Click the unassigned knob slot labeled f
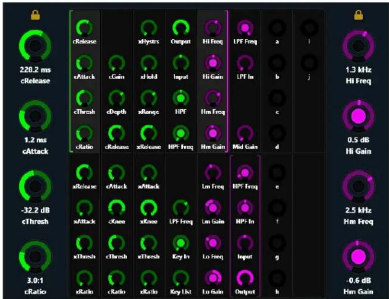This screenshot has width=389, height=299. (277, 208)
